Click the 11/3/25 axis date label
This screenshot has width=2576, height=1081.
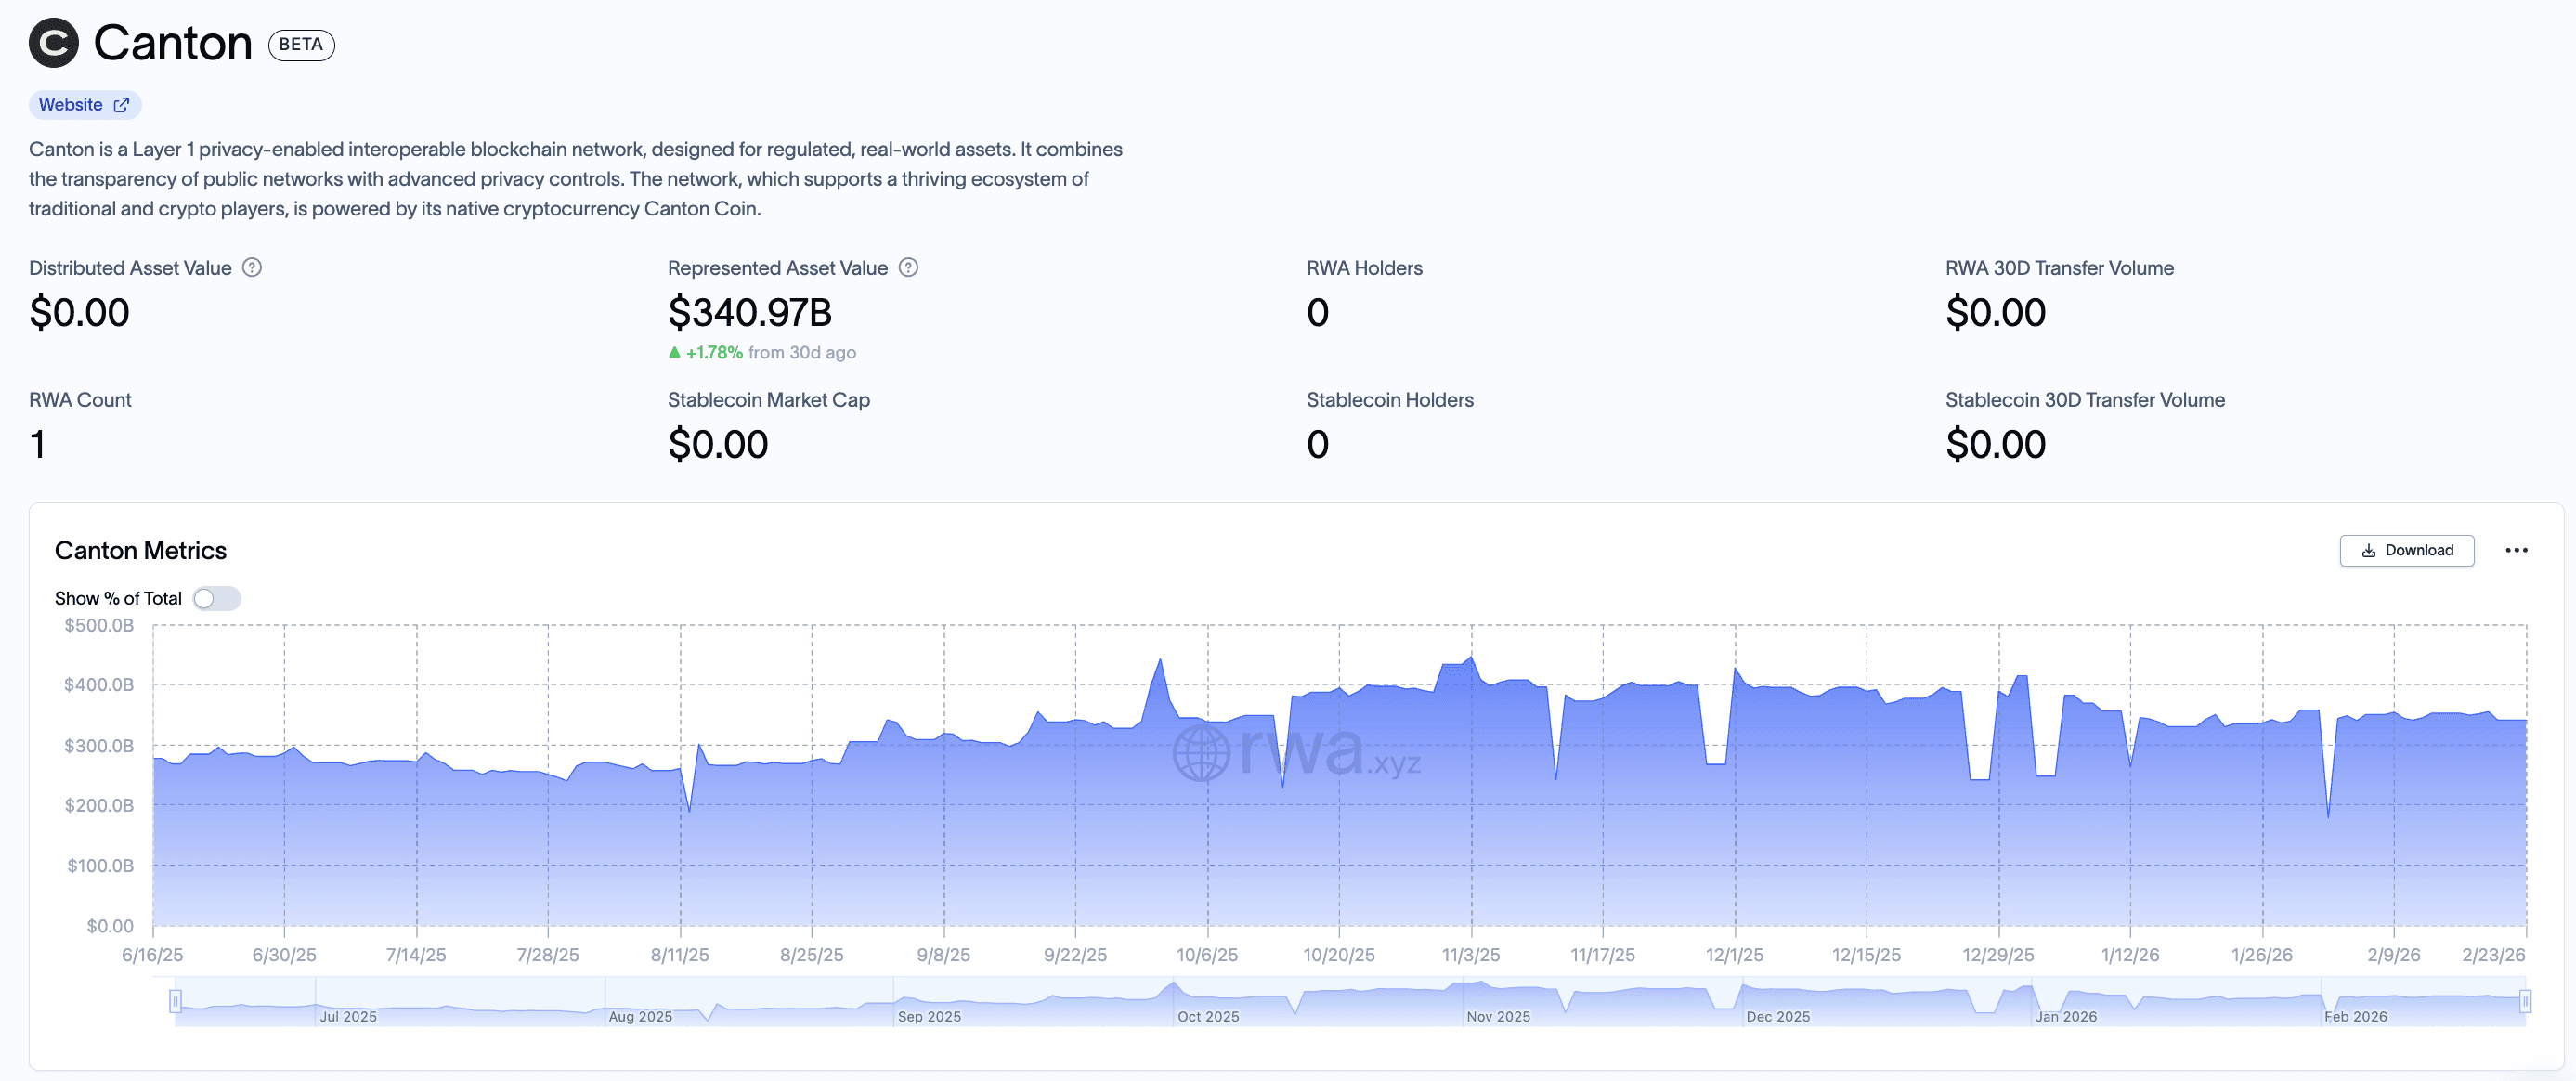coord(1470,955)
